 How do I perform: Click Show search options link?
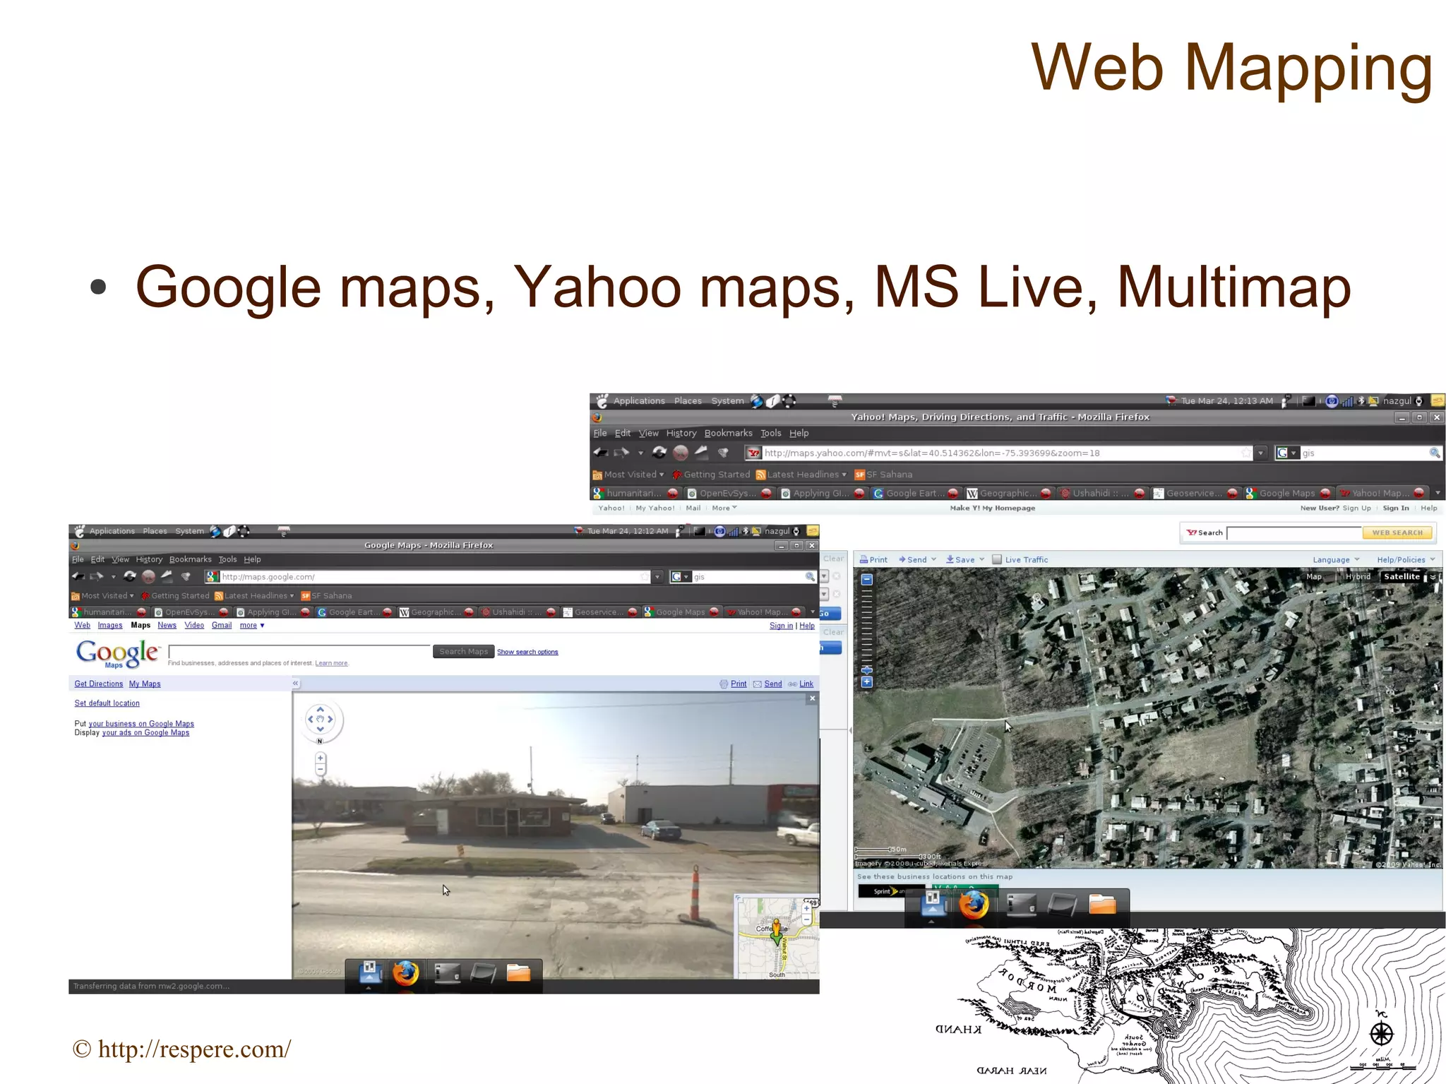click(x=527, y=652)
